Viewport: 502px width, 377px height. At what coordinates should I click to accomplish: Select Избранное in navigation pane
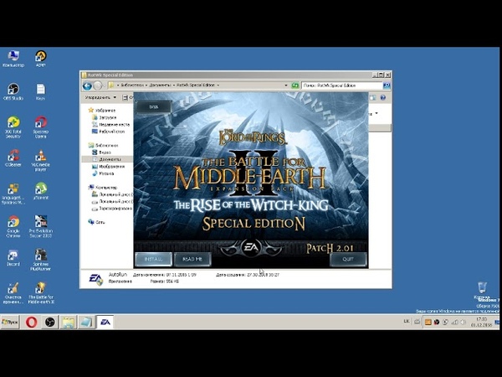[102, 110]
